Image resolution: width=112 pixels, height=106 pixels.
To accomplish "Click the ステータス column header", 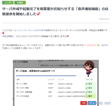I will (x=89, y=79).
